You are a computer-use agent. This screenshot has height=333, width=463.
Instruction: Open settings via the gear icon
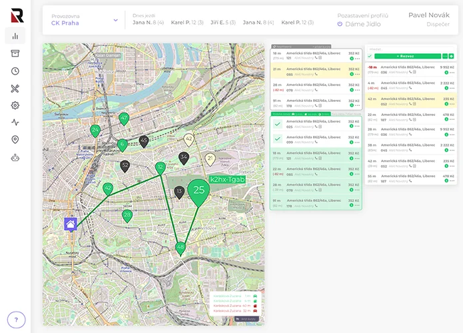click(15, 105)
